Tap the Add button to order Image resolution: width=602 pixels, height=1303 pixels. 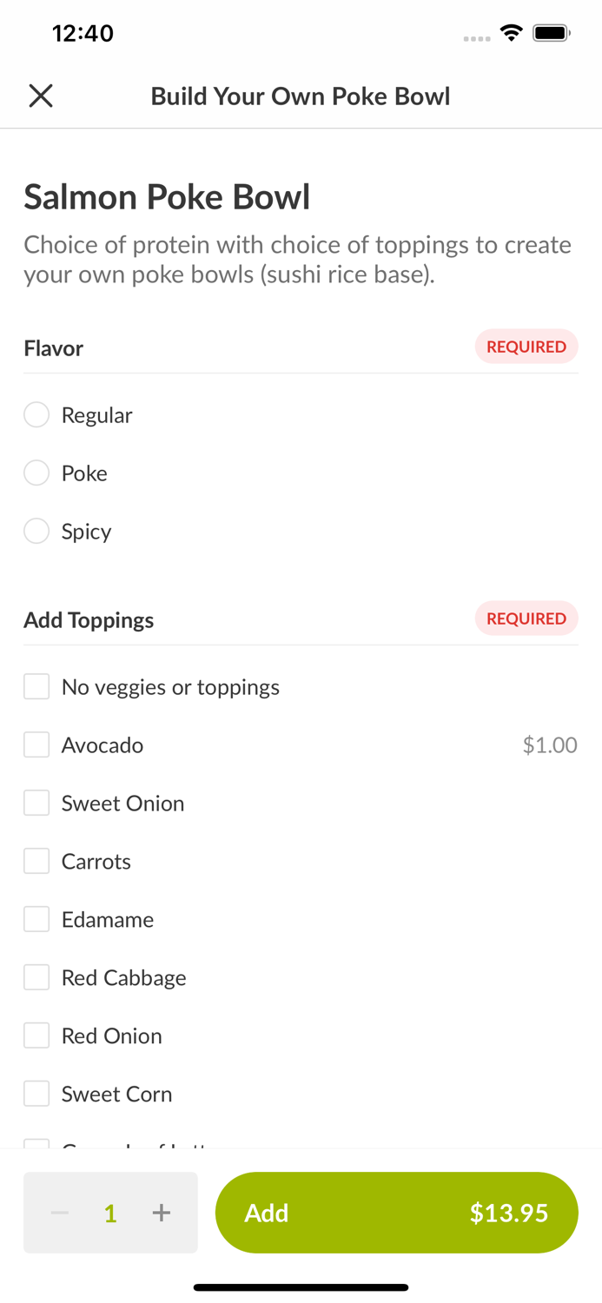397,1213
